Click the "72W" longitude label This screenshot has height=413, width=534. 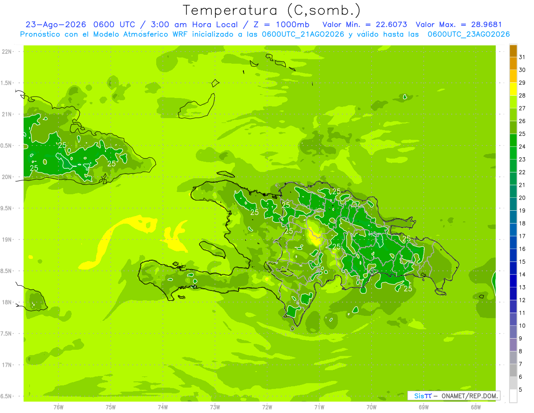pos(267,407)
